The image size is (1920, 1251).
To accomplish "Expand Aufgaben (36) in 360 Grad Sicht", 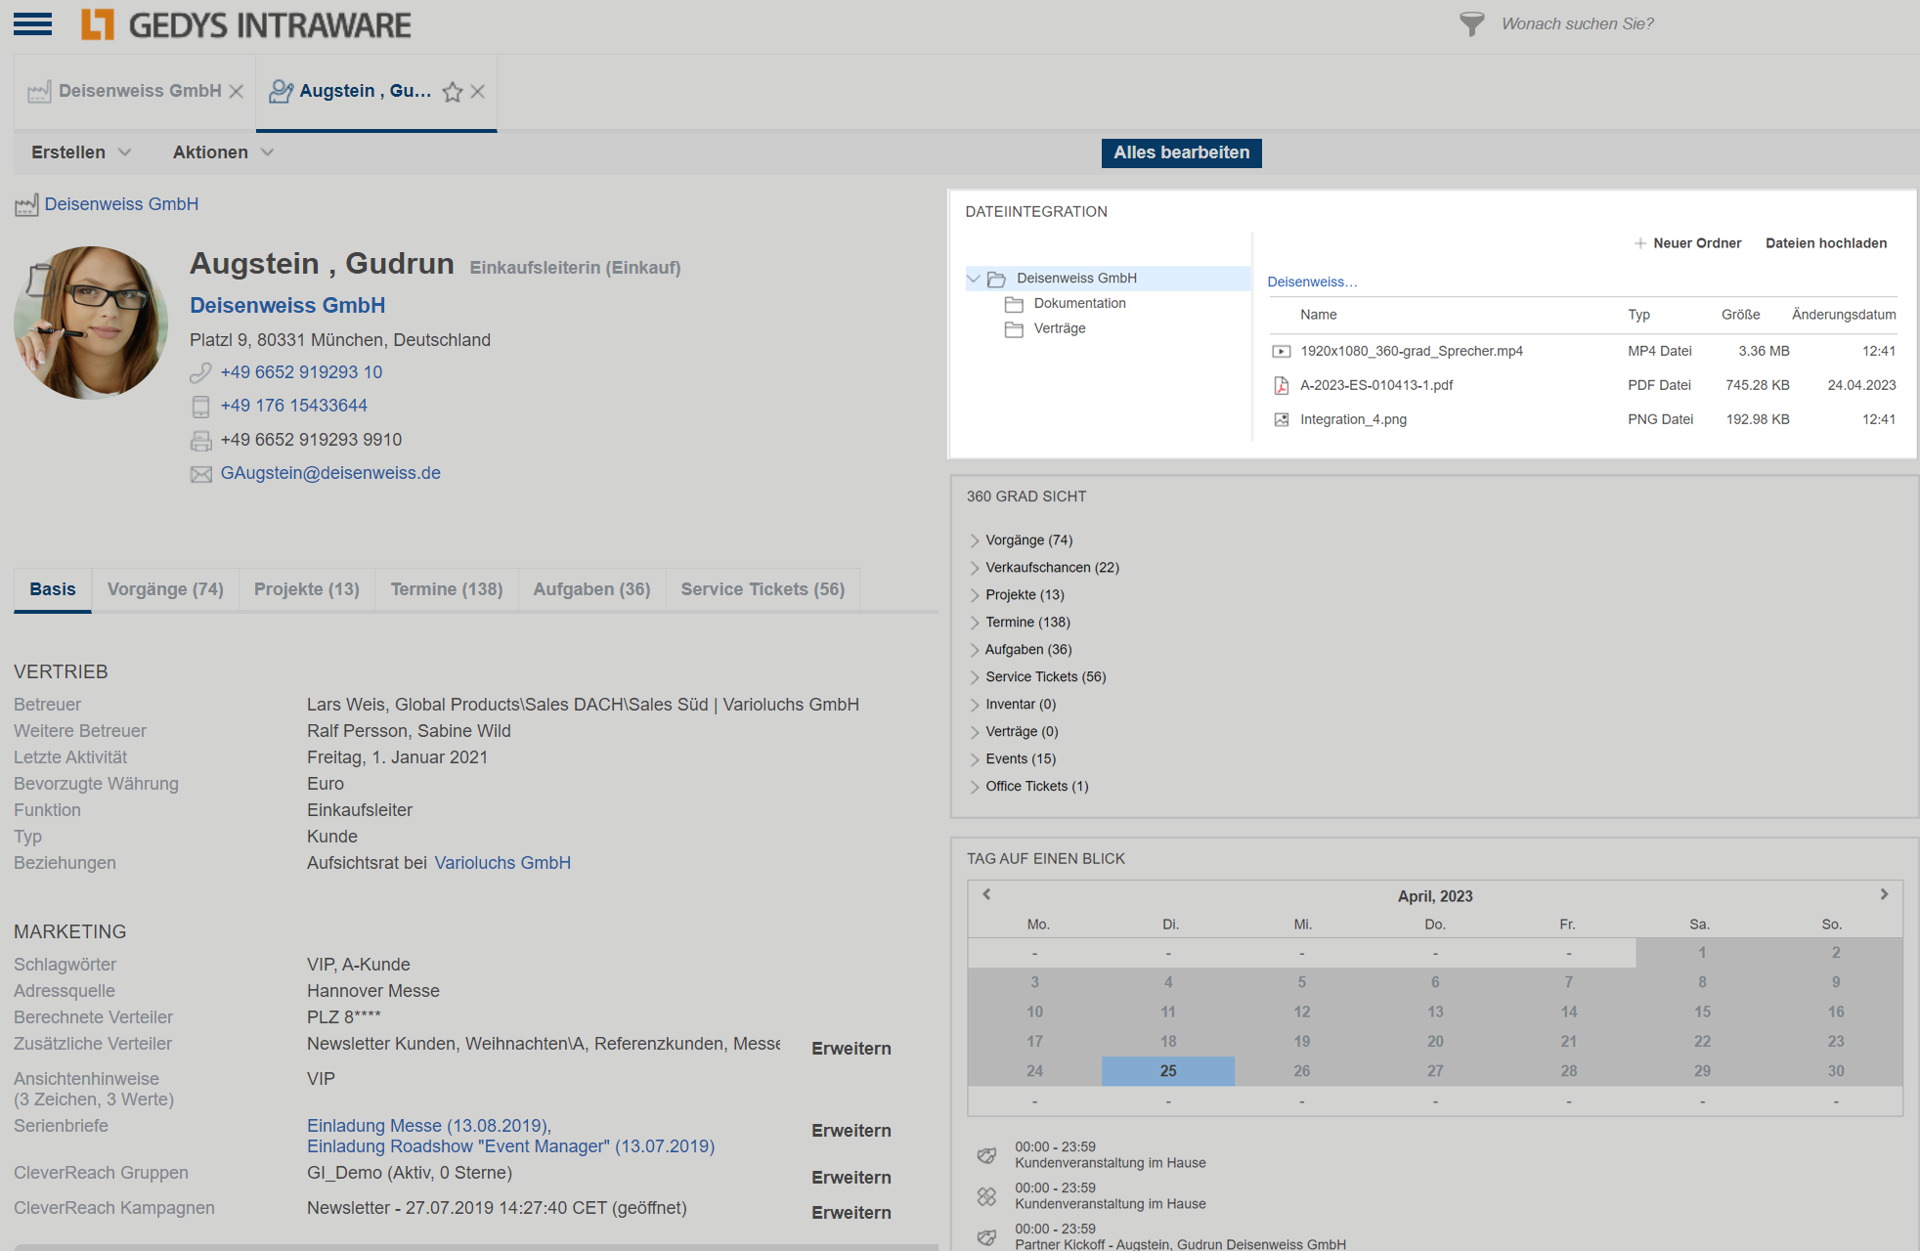I will click(x=975, y=650).
